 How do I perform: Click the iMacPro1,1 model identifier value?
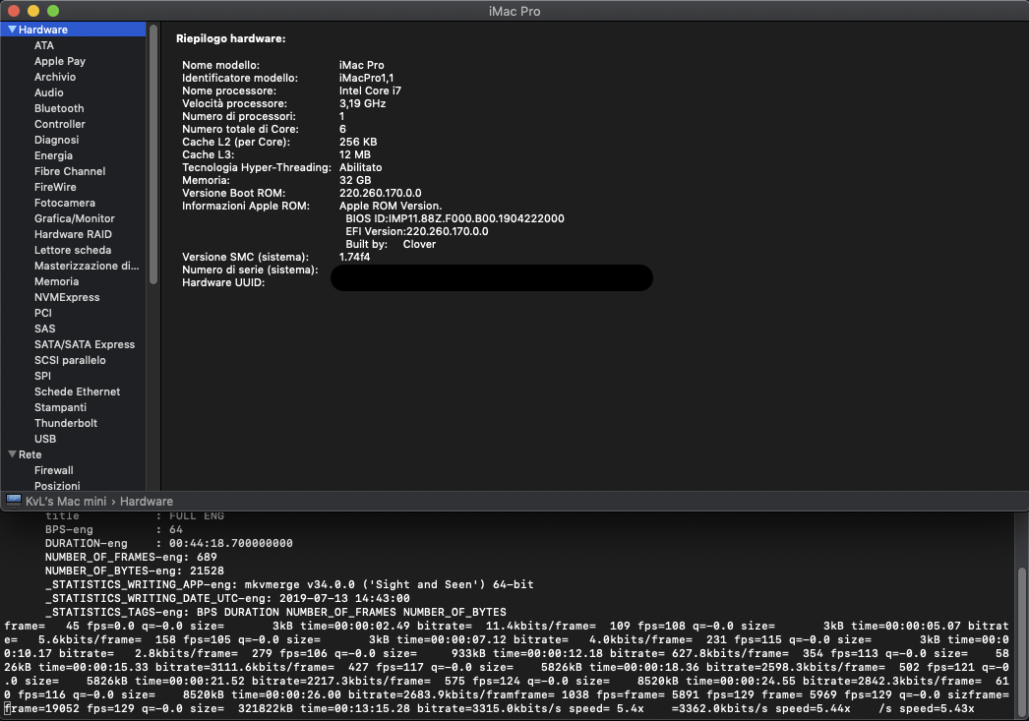(x=366, y=78)
